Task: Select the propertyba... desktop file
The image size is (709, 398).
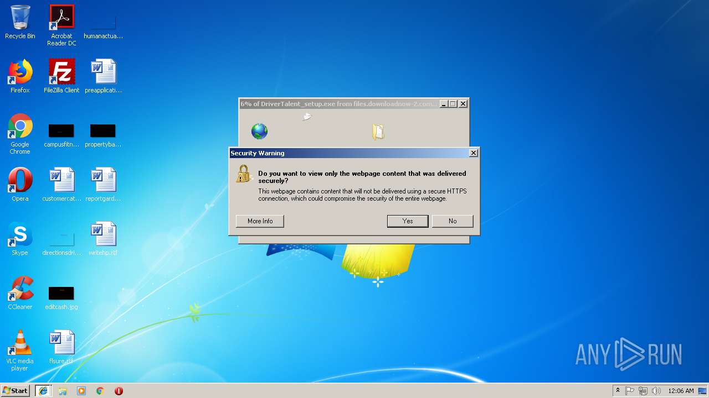Action: click(x=103, y=135)
